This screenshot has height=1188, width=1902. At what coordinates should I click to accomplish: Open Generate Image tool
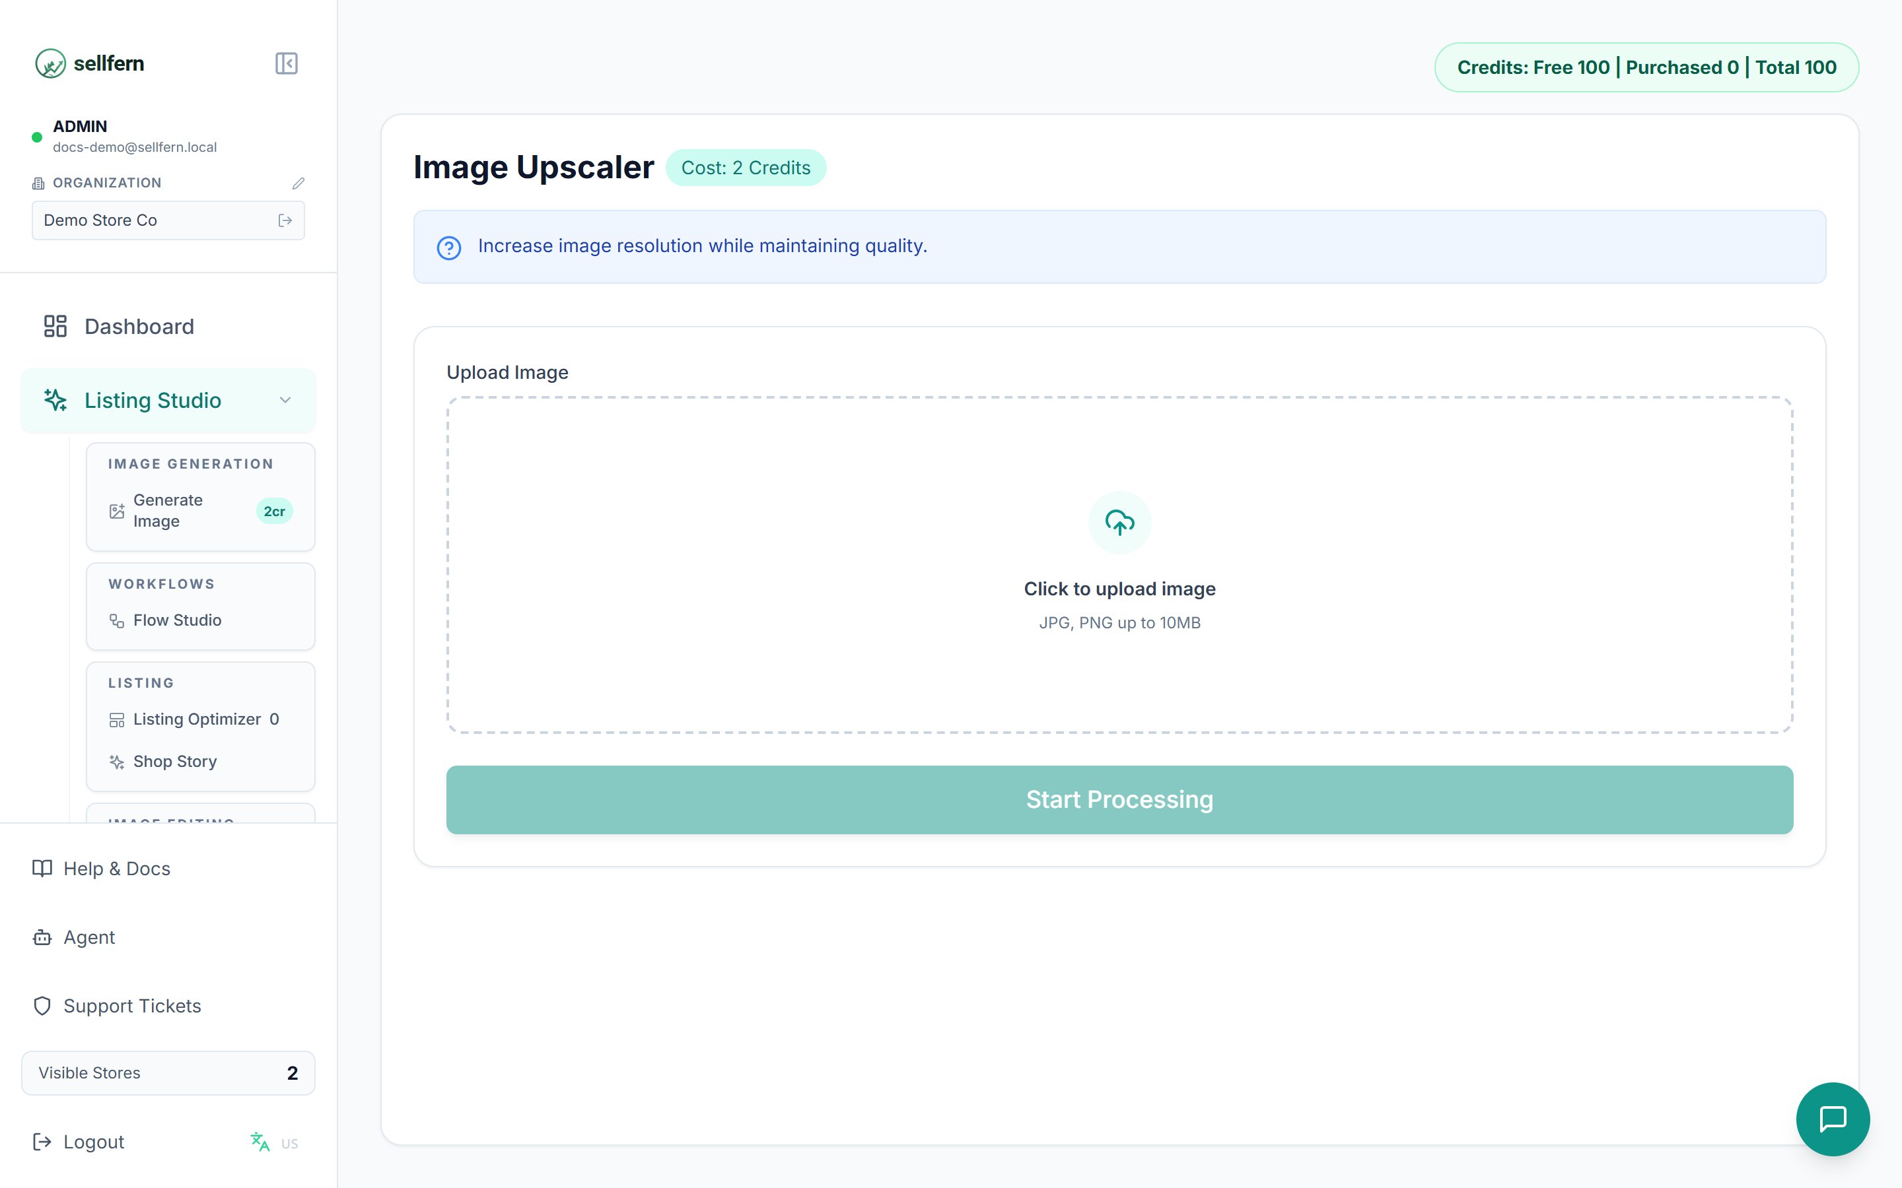tap(200, 511)
